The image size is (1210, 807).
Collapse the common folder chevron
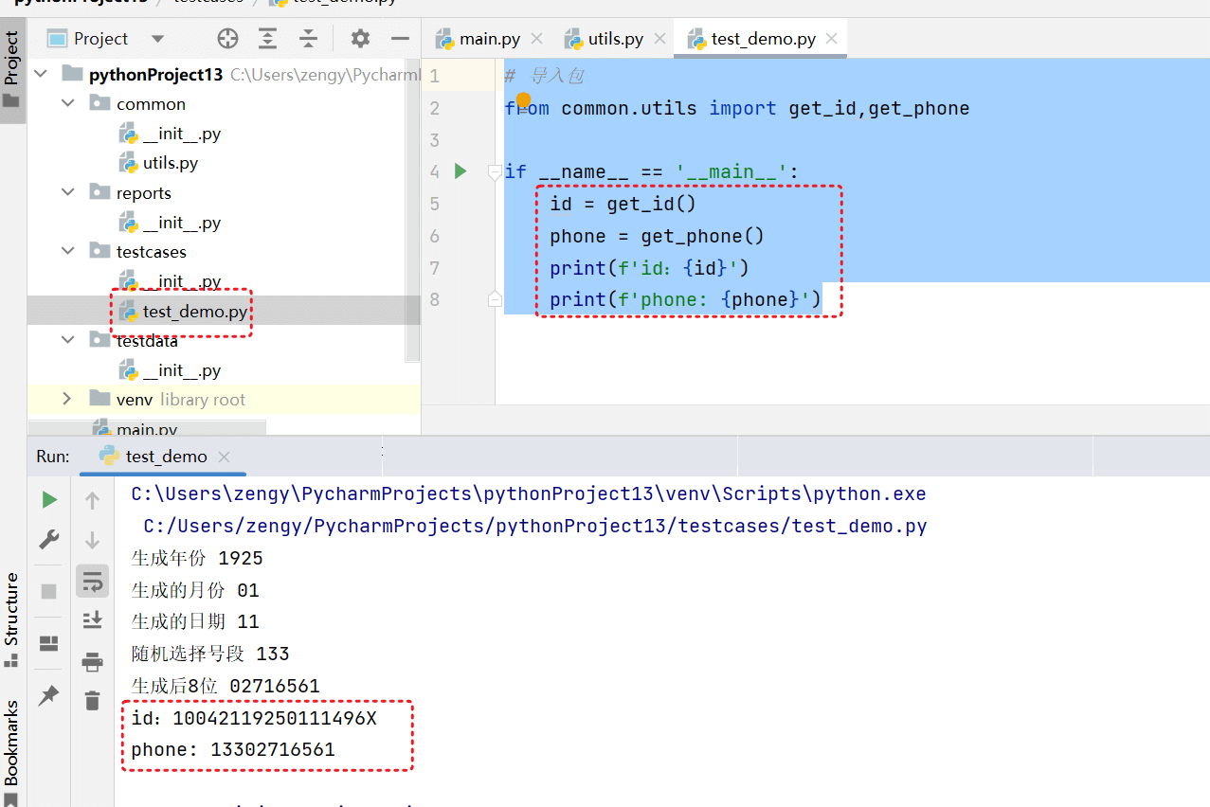click(67, 103)
